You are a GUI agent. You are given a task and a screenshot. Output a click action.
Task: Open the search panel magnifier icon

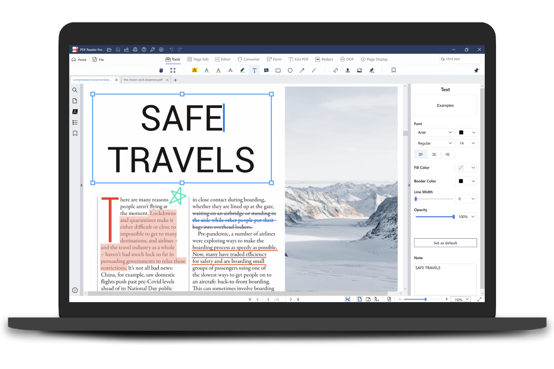75,90
